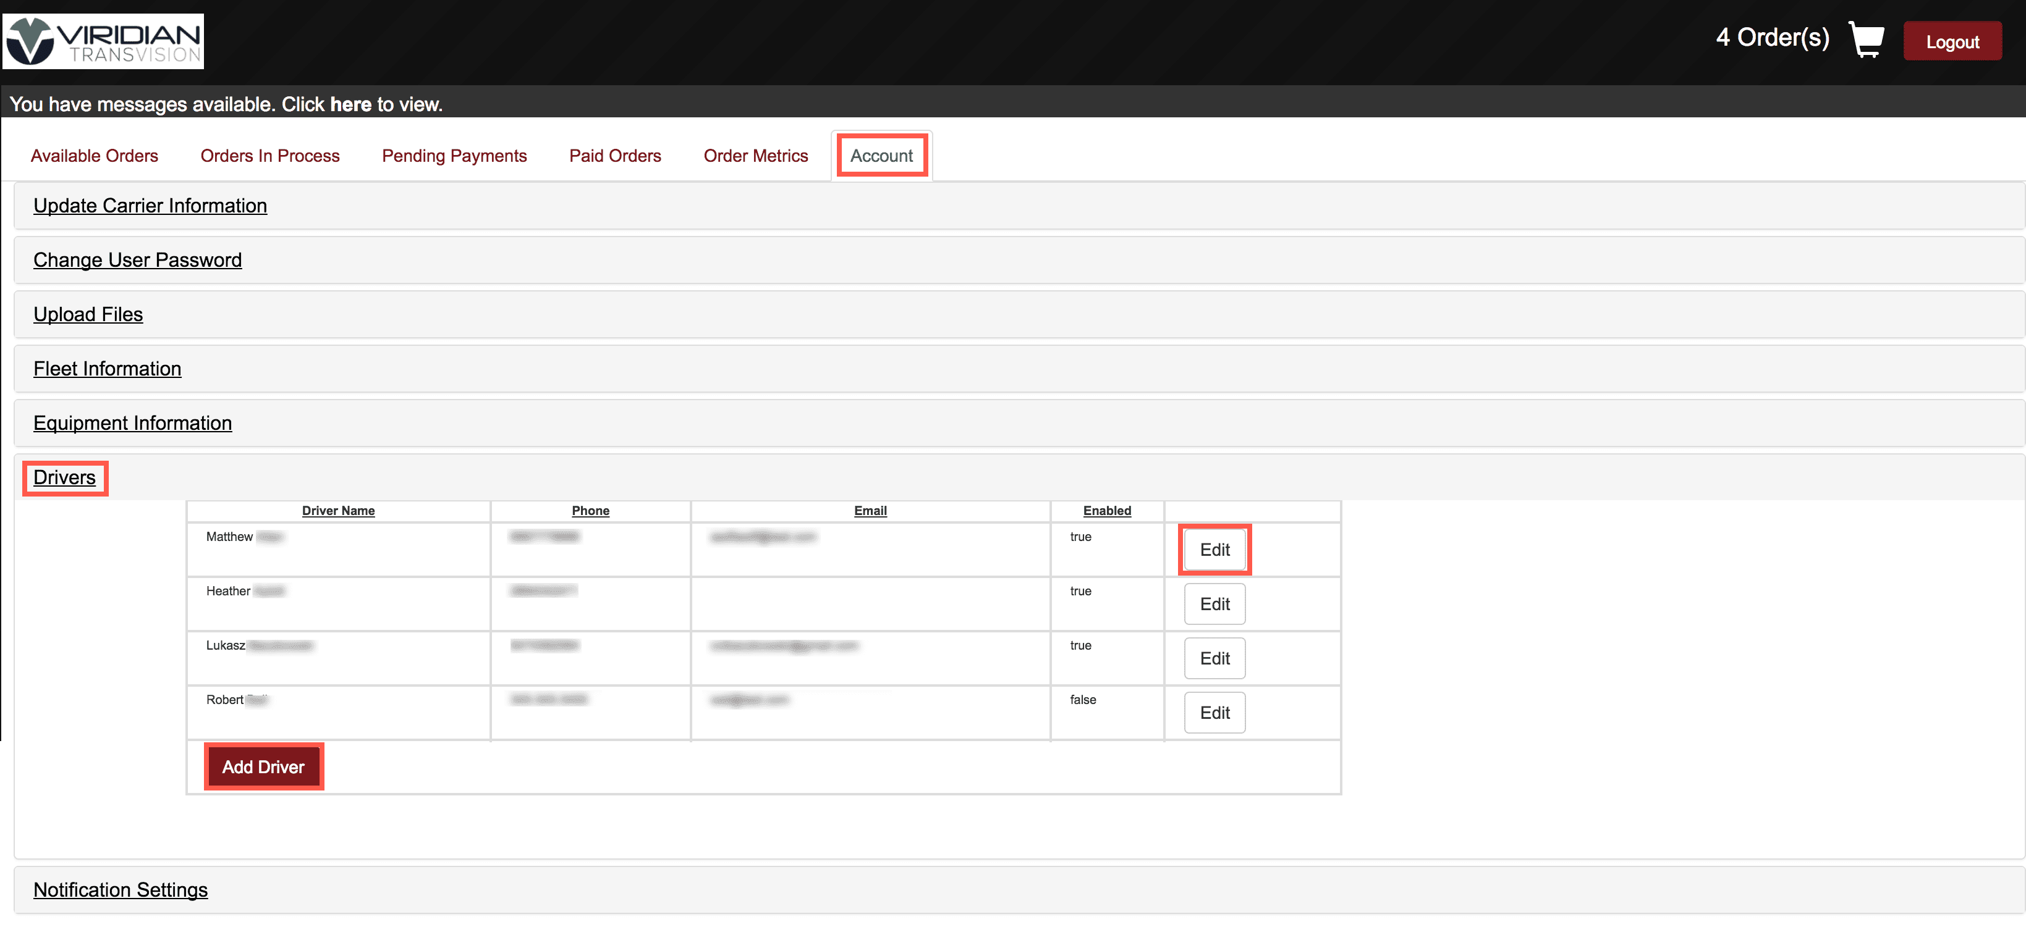Viewport: 2026px width, 935px height.
Task: Sort by Driver Name column header
Action: click(338, 511)
